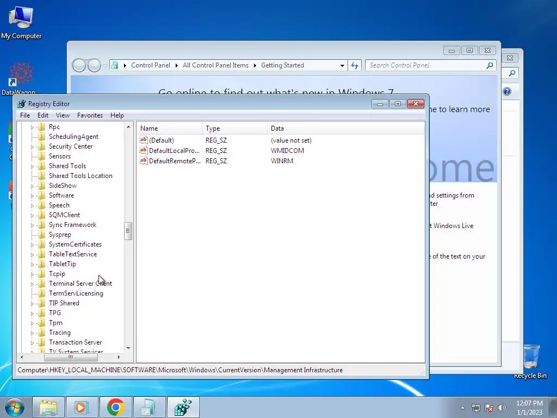The height and width of the screenshot is (418, 557).
Task: Open the File menu in Registry Editor
Action: point(25,115)
